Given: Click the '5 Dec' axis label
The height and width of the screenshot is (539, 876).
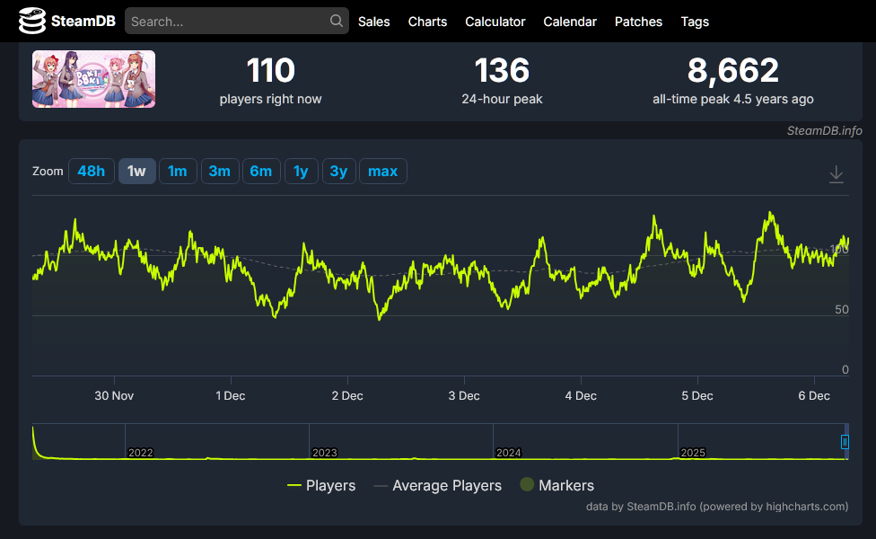Looking at the screenshot, I should pos(697,396).
